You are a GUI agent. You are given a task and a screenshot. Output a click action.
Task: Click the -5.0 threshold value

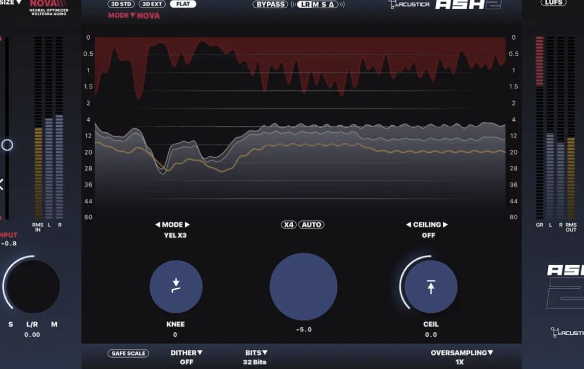(304, 329)
